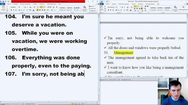Toggle italic in right Word window
This screenshot has height=105, width=188.
click(x=111, y=10)
